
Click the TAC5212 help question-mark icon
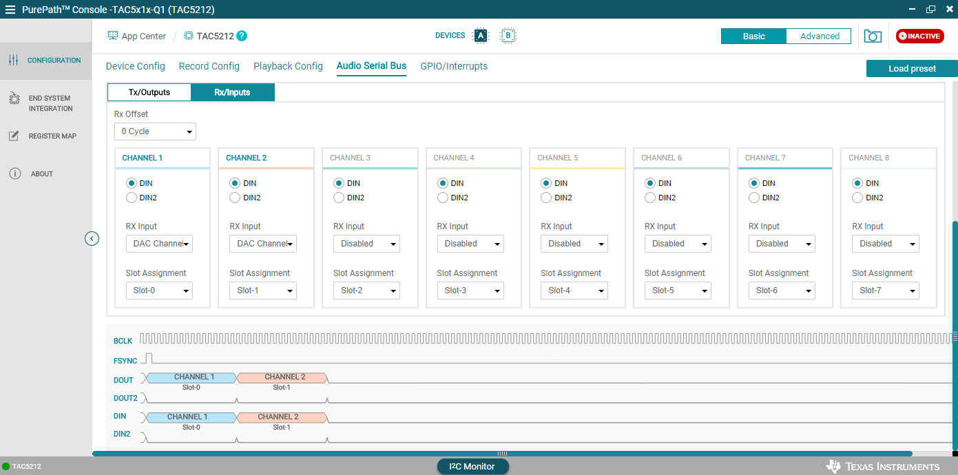click(x=242, y=36)
